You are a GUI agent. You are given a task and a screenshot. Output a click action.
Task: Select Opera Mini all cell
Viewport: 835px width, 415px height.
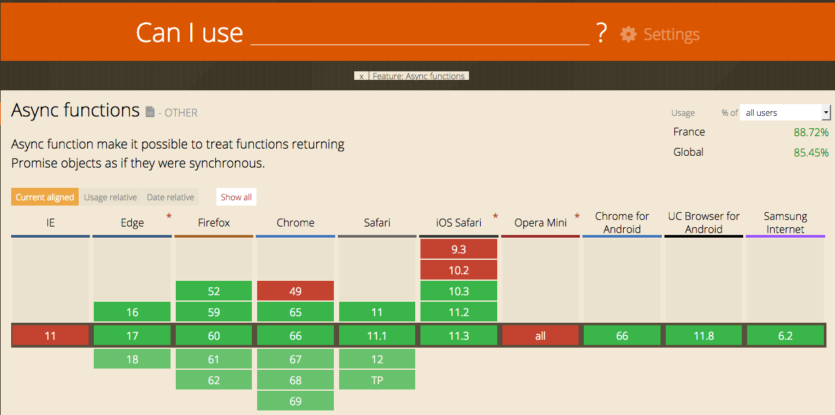click(x=540, y=336)
